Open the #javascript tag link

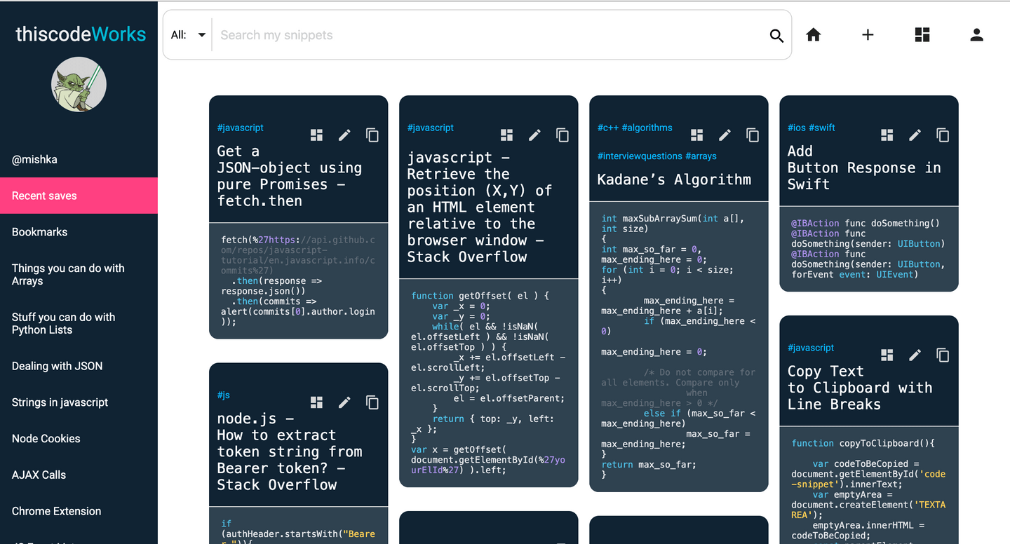[241, 128]
